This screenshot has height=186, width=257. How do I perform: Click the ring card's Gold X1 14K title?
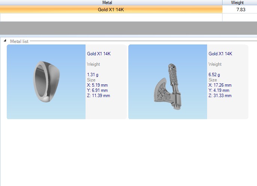99,54
